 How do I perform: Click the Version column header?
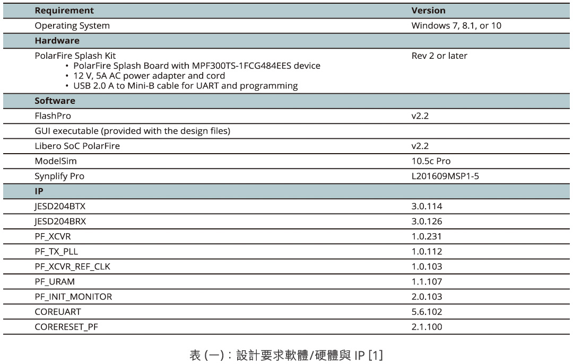(x=428, y=11)
